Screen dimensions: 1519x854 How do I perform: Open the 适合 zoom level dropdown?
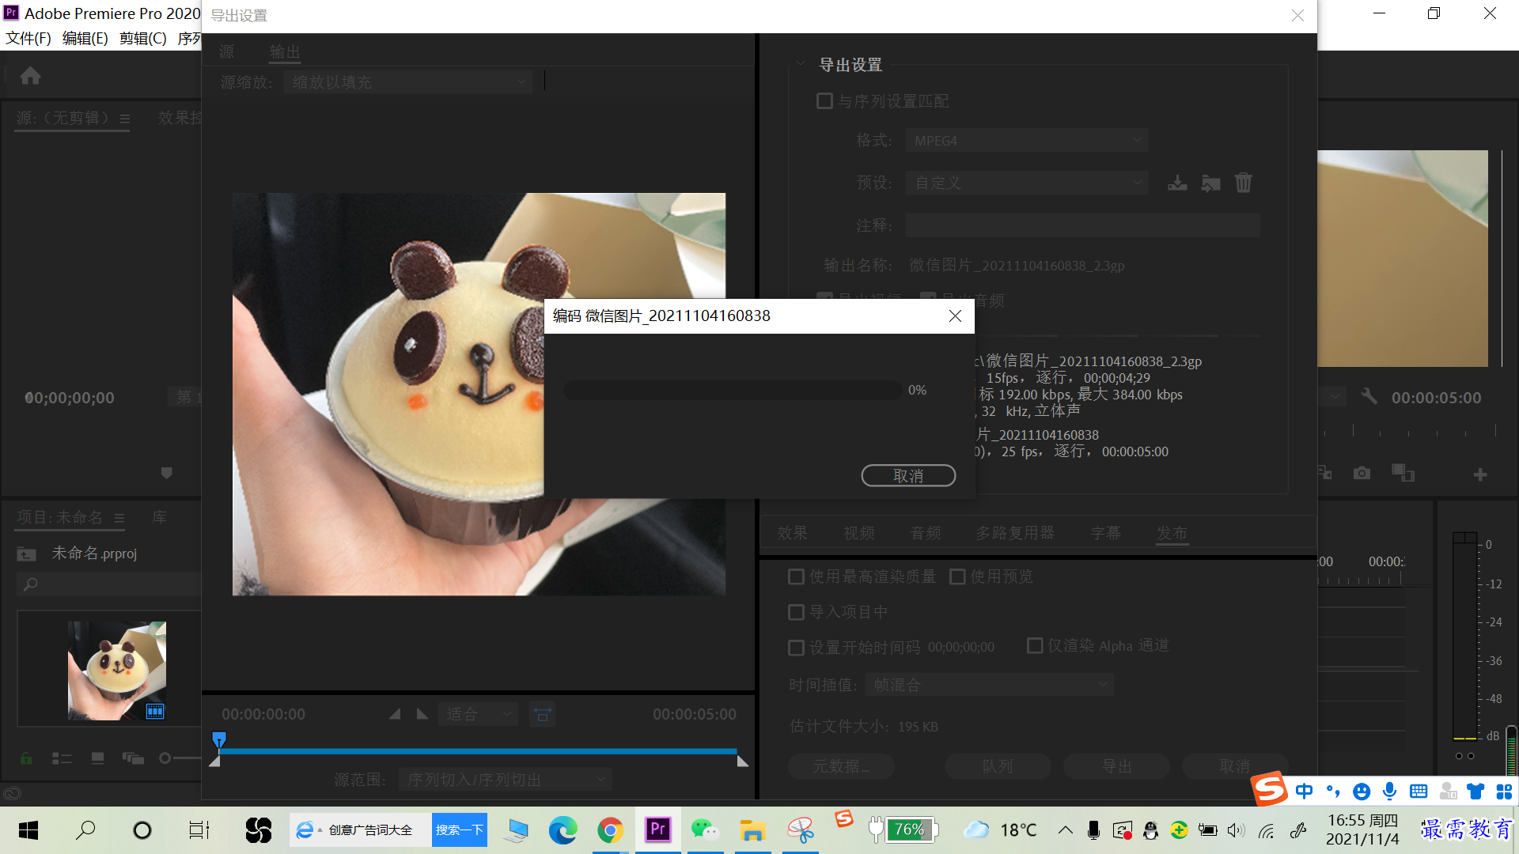click(479, 714)
